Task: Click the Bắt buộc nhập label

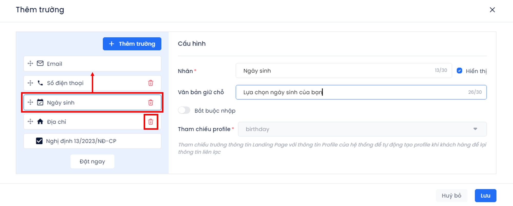Action: click(215, 111)
